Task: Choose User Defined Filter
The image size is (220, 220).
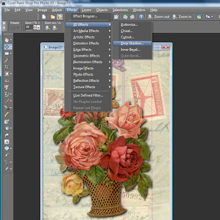Action: tap(88, 96)
